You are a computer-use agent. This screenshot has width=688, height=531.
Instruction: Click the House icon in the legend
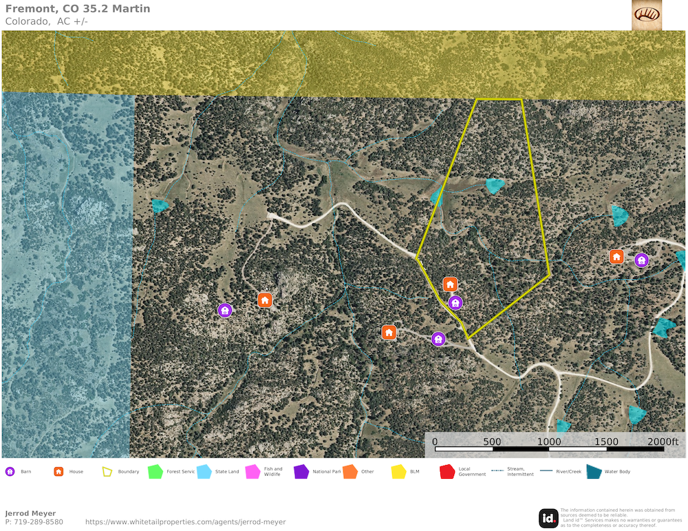coord(58,472)
